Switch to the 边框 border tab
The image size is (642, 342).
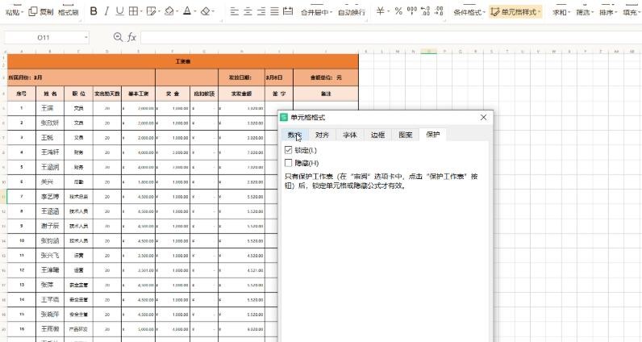click(377, 135)
